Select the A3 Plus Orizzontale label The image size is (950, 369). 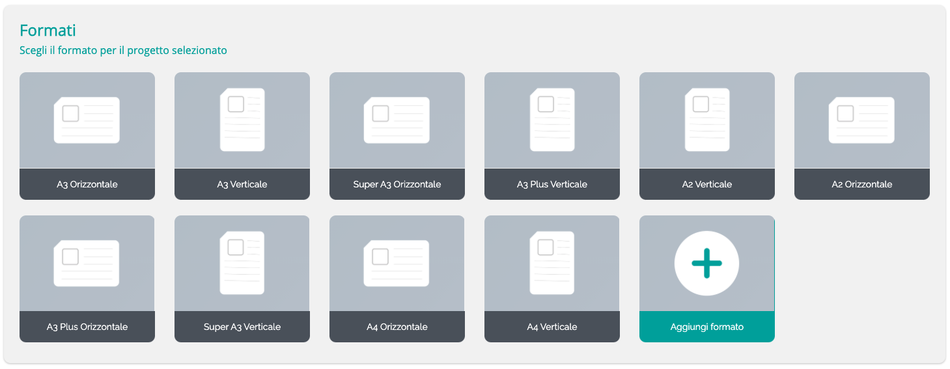(x=87, y=327)
